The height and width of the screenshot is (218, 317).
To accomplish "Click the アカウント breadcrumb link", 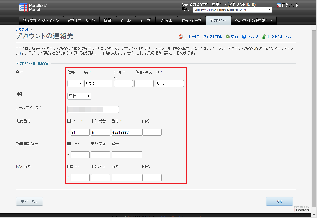I will point(22,29).
